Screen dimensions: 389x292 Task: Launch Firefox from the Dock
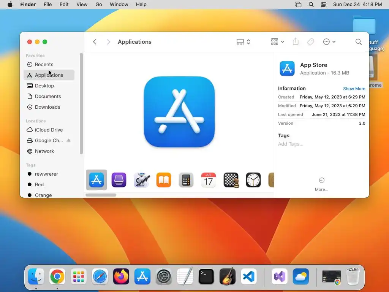(x=121, y=276)
